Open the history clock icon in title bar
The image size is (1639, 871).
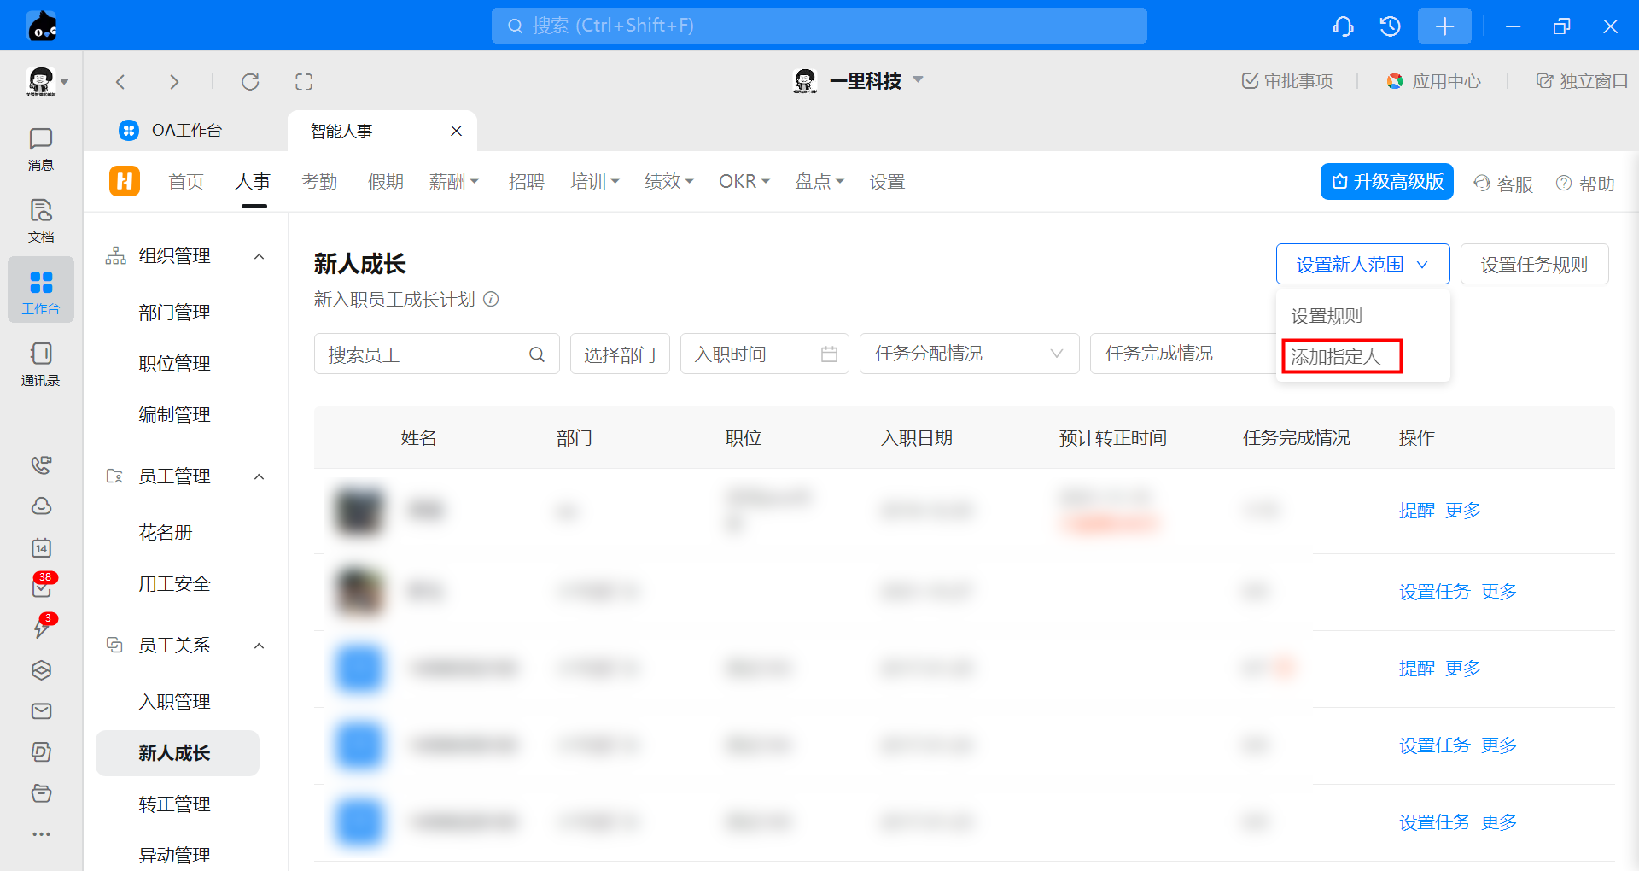(1390, 26)
